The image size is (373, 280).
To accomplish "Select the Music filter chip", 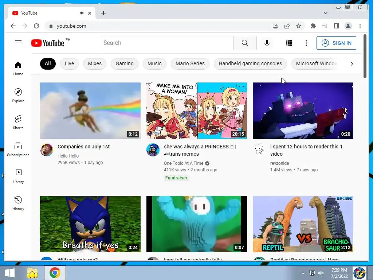I will pos(154,63).
